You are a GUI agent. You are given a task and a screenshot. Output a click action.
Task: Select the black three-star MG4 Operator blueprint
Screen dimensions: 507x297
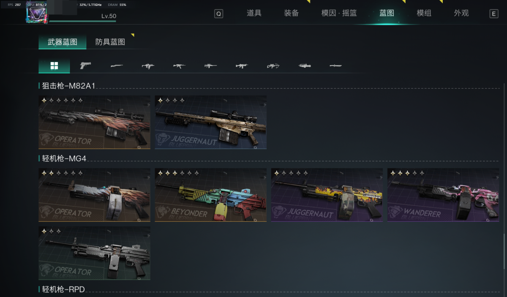(x=94, y=253)
